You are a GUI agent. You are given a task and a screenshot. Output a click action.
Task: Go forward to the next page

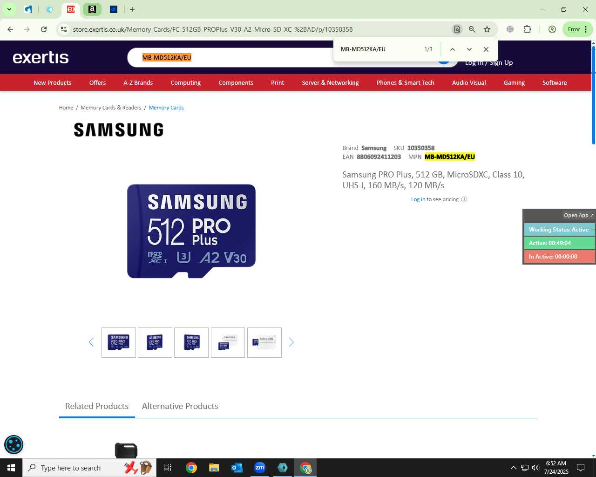point(27,29)
